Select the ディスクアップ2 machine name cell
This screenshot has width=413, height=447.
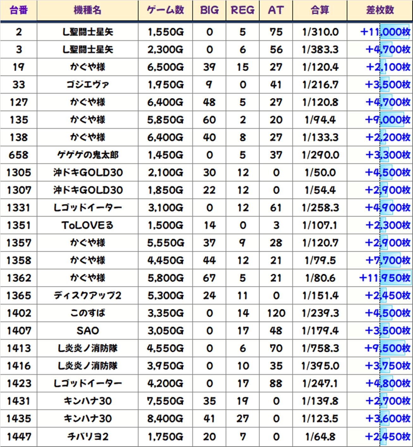pos(87,295)
